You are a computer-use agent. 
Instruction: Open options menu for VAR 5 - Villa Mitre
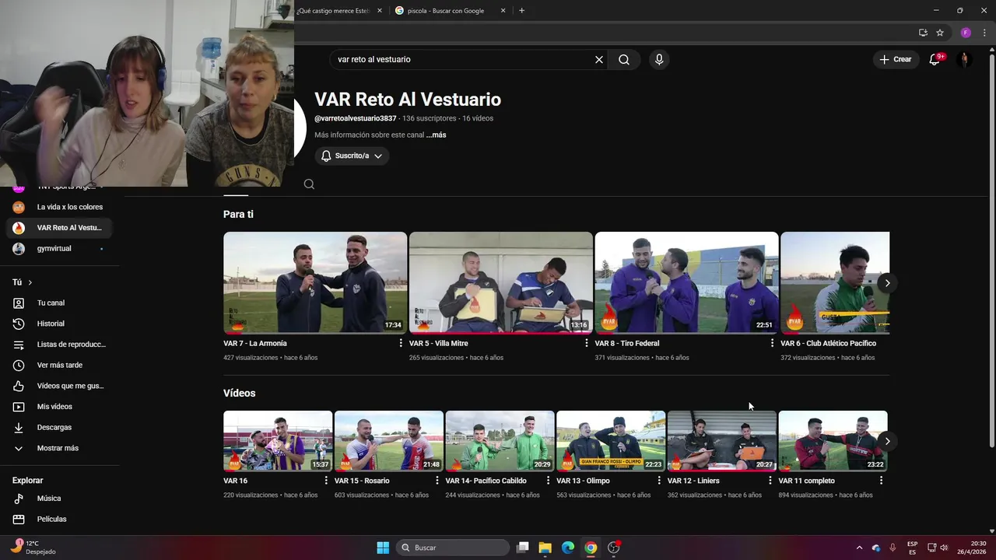click(x=587, y=343)
